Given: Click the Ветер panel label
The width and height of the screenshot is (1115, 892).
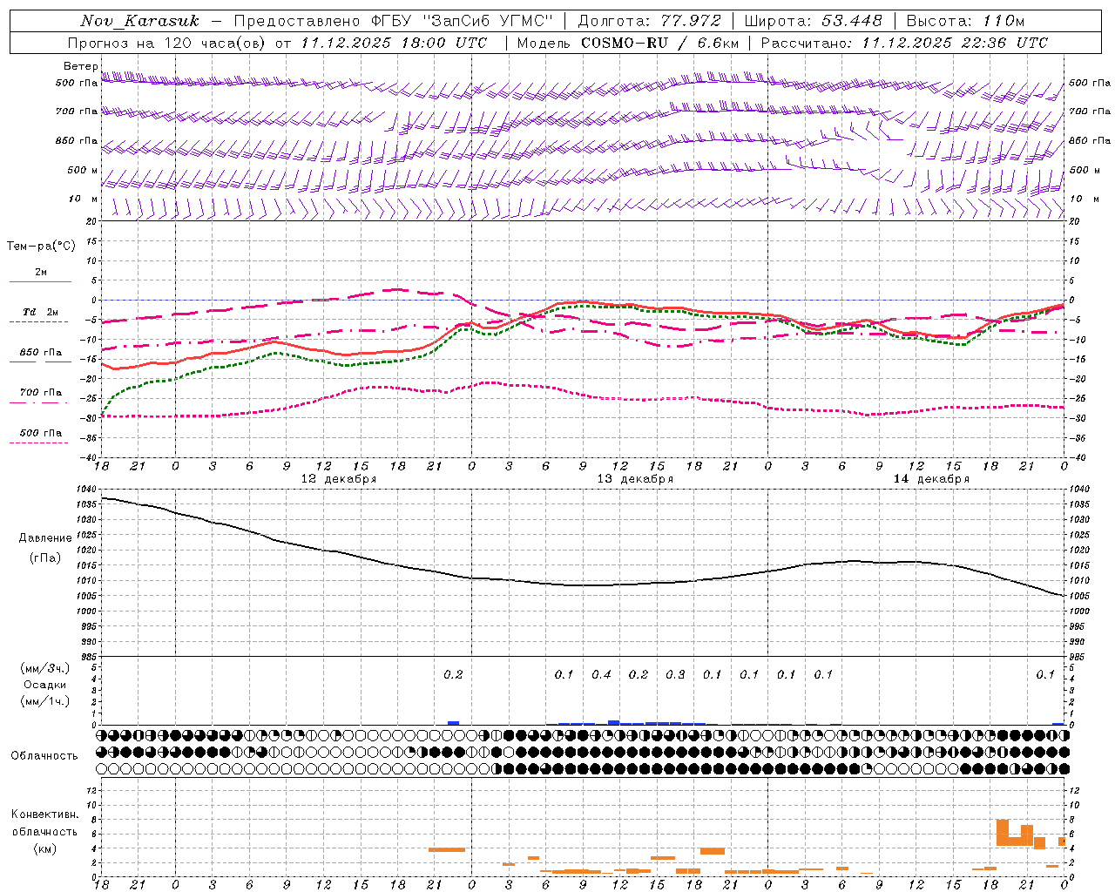Looking at the screenshot, I should [80, 66].
